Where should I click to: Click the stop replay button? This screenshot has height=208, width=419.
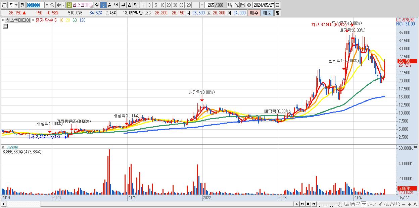click(x=308, y=204)
